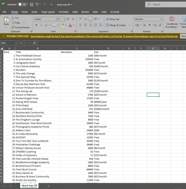
Task: Apply Underline formatting
Action: (46, 25)
